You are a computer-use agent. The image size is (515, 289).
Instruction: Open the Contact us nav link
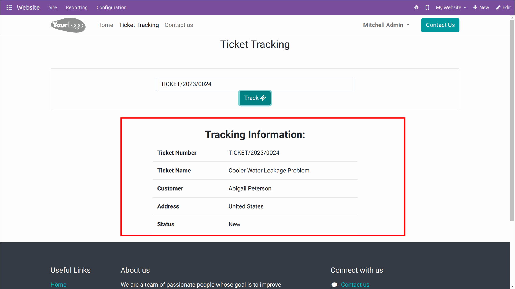click(x=179, y=25)
